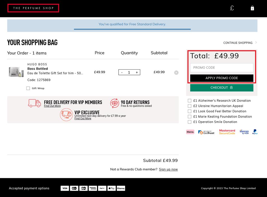Click the Free Standard Delivery qualification message
Viewport: 267px width, 197px height.
pyautogui.click(x=132, y=24)
